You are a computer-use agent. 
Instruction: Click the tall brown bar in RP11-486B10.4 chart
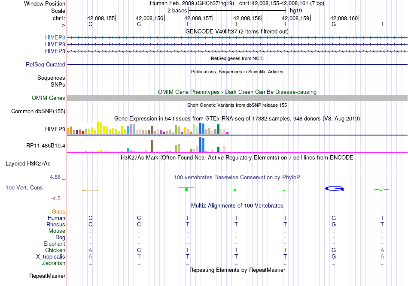[152, 146]
